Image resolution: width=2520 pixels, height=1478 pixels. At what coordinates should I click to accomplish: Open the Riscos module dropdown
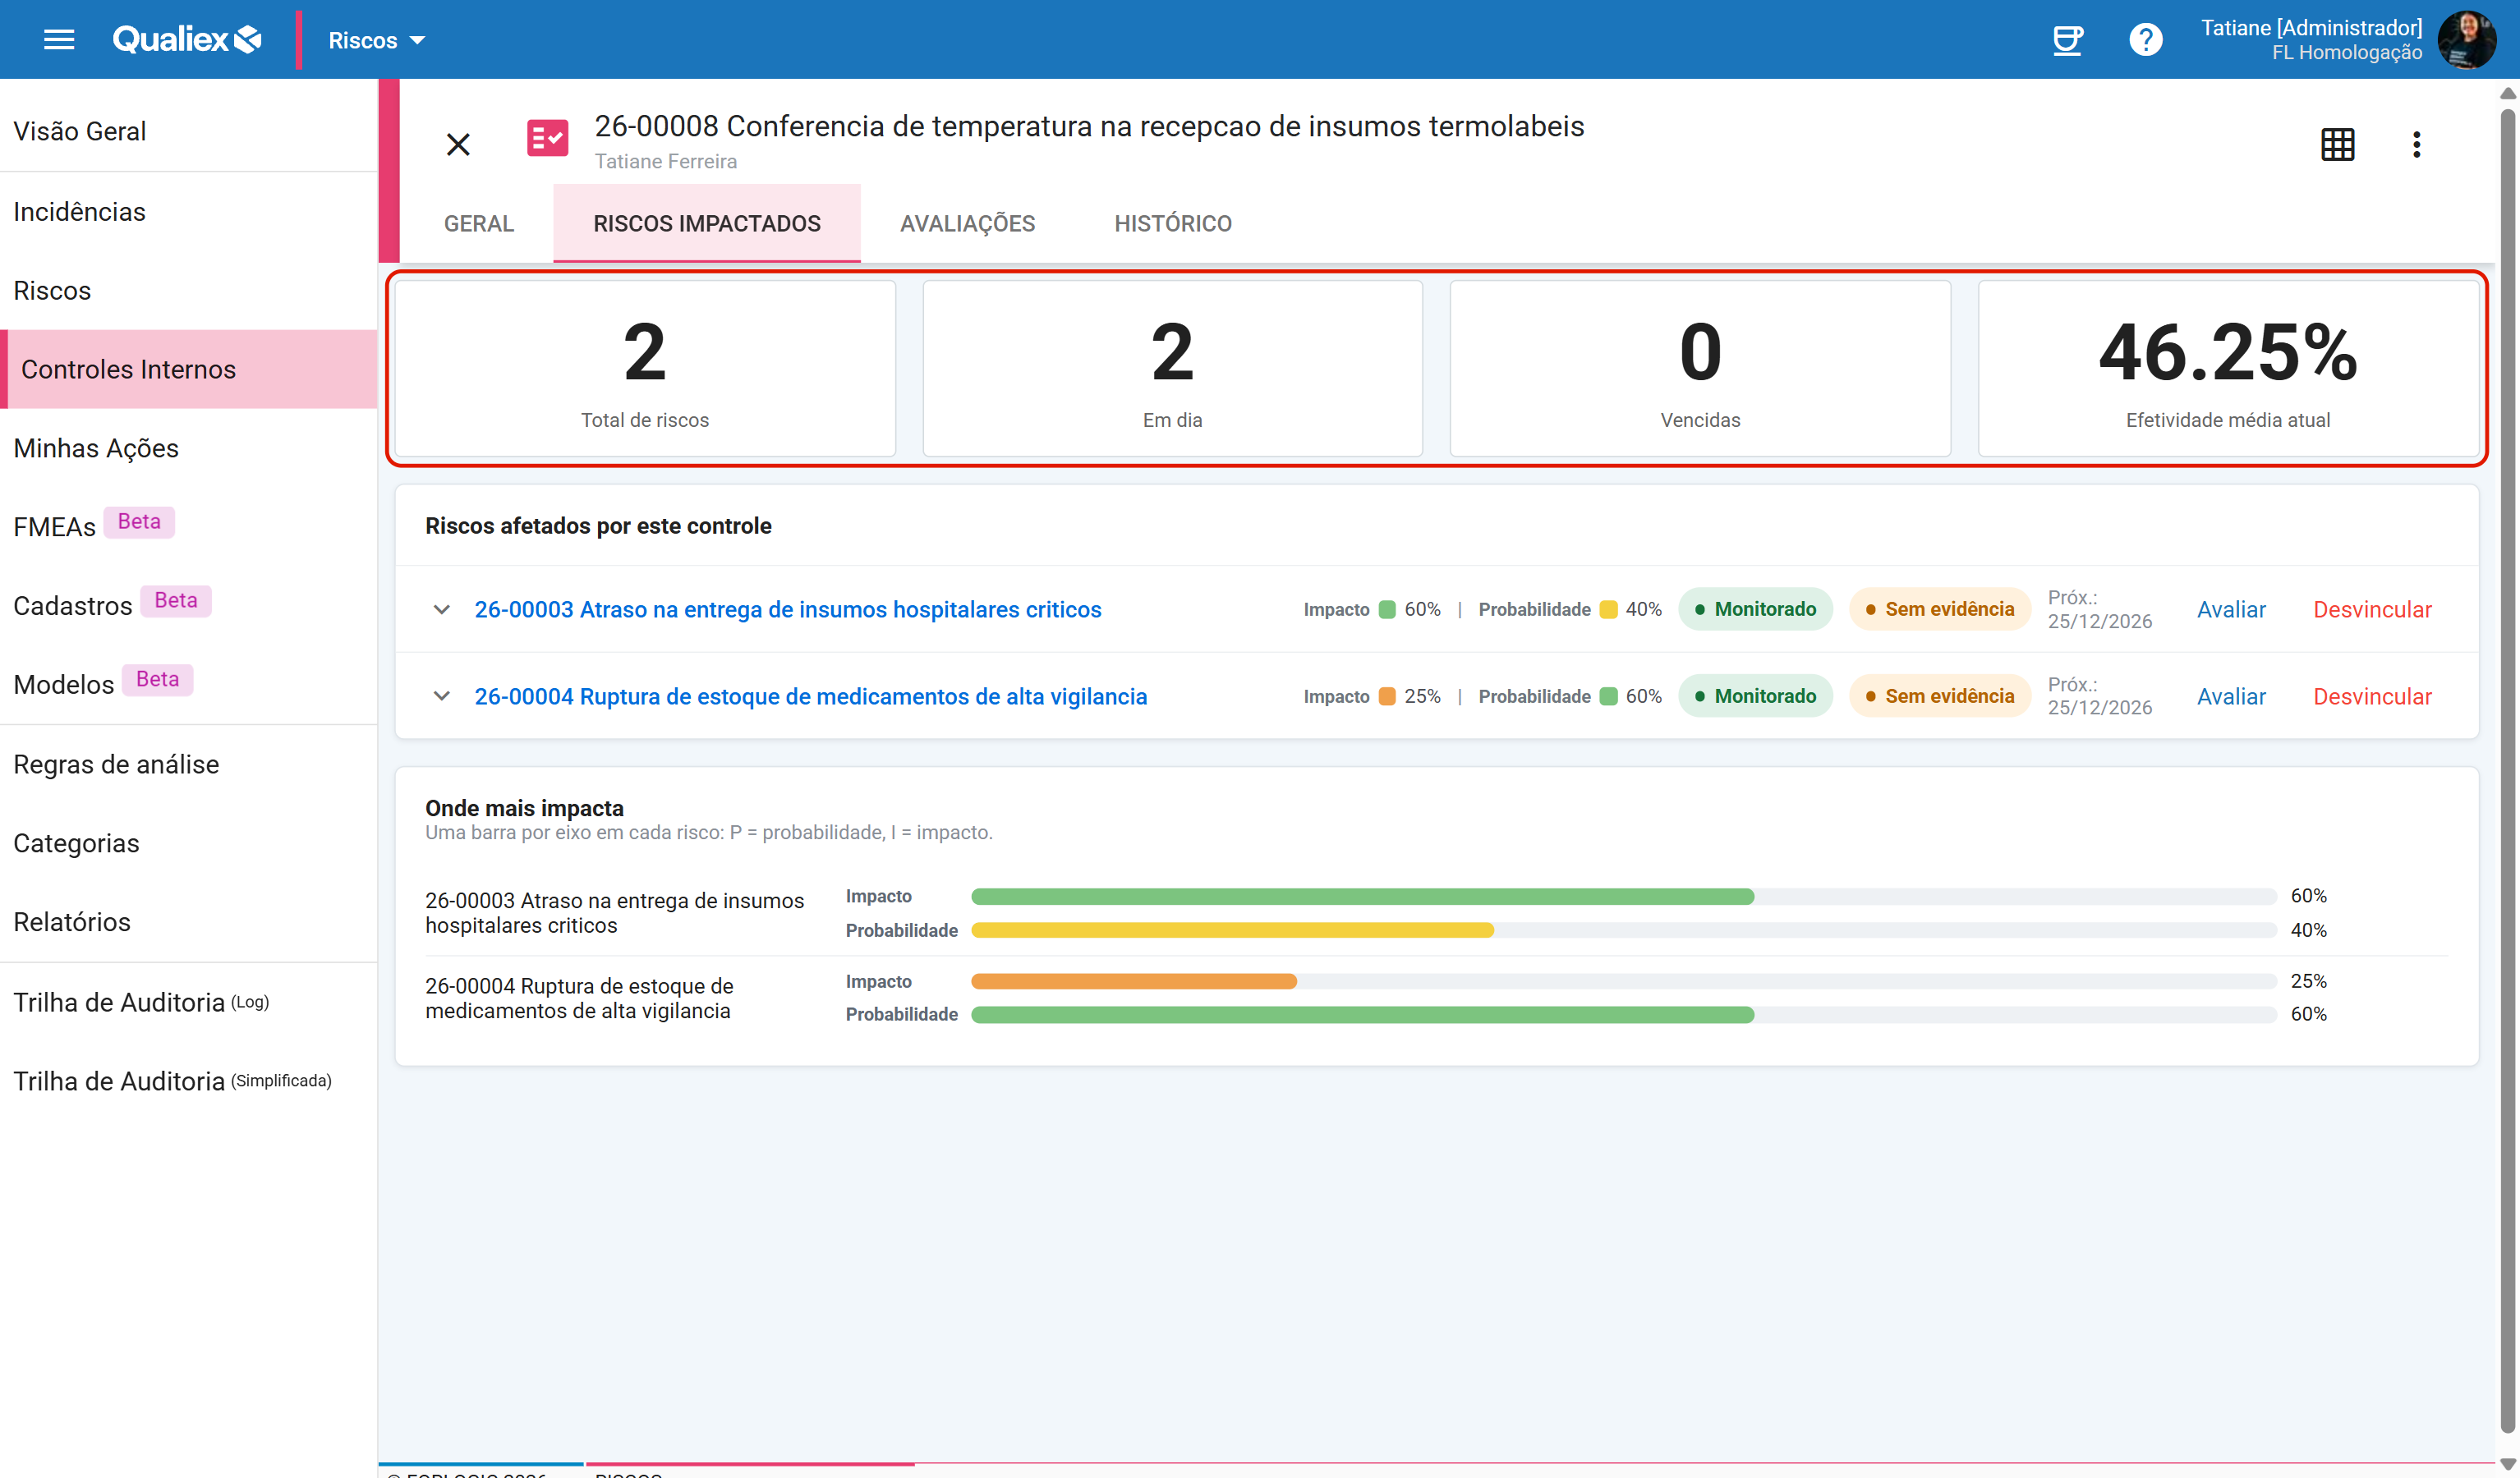pos(377,40)
